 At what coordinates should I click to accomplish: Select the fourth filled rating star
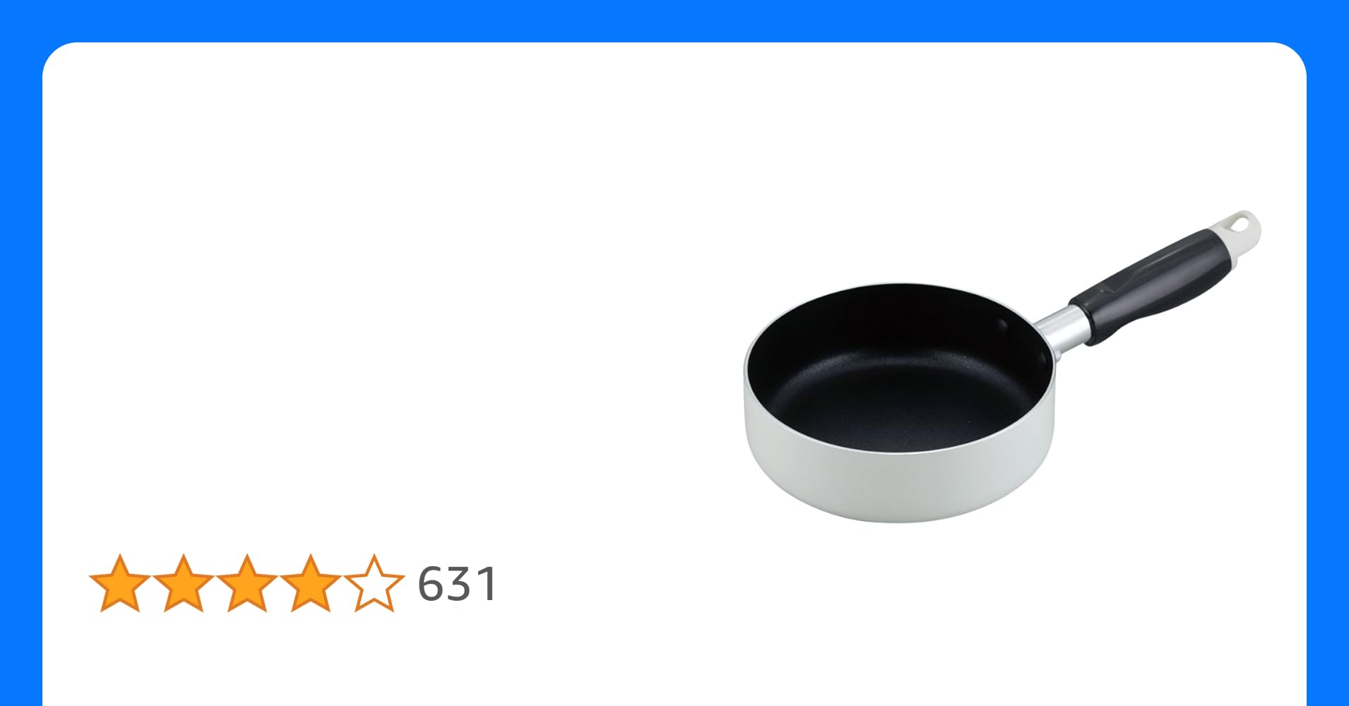311,584
